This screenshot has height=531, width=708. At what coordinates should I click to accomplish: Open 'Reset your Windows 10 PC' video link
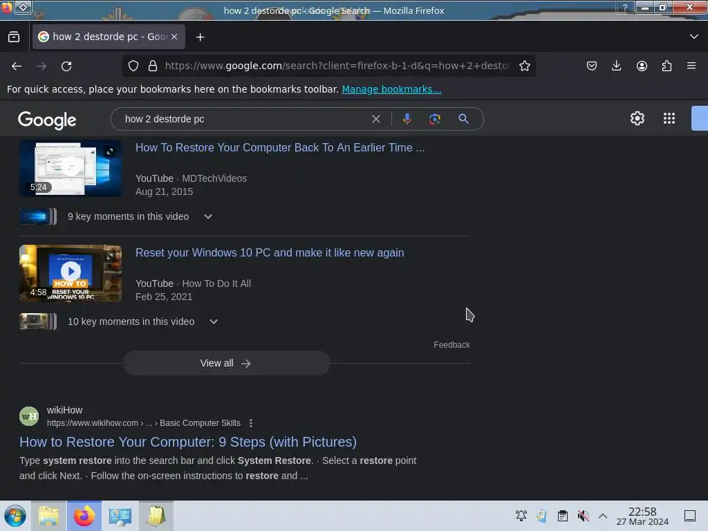(270, 252)
